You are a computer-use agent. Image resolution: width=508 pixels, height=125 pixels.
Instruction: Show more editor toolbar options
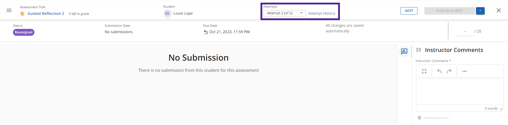click(465, 71)
